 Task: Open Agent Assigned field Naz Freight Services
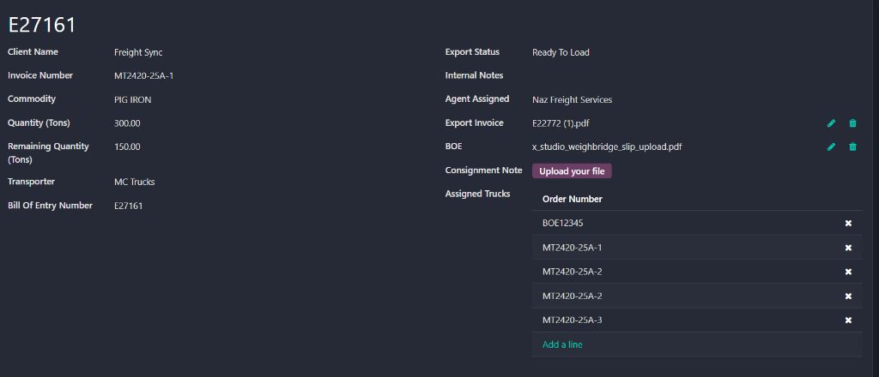[x=572, y=100]
